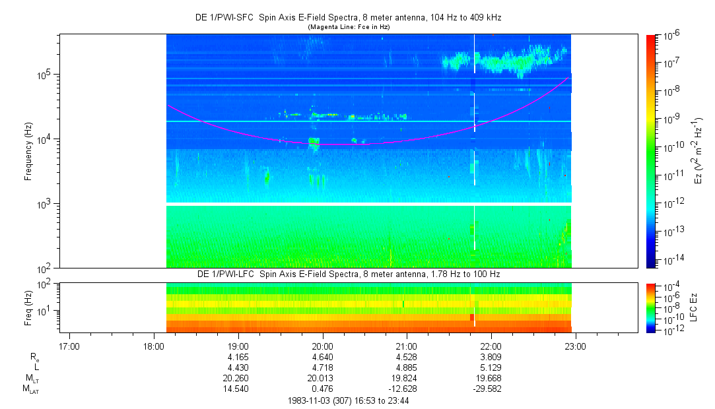Click the 21:00 time tick label
The image size is (715, 409).
tap(407, 347)
